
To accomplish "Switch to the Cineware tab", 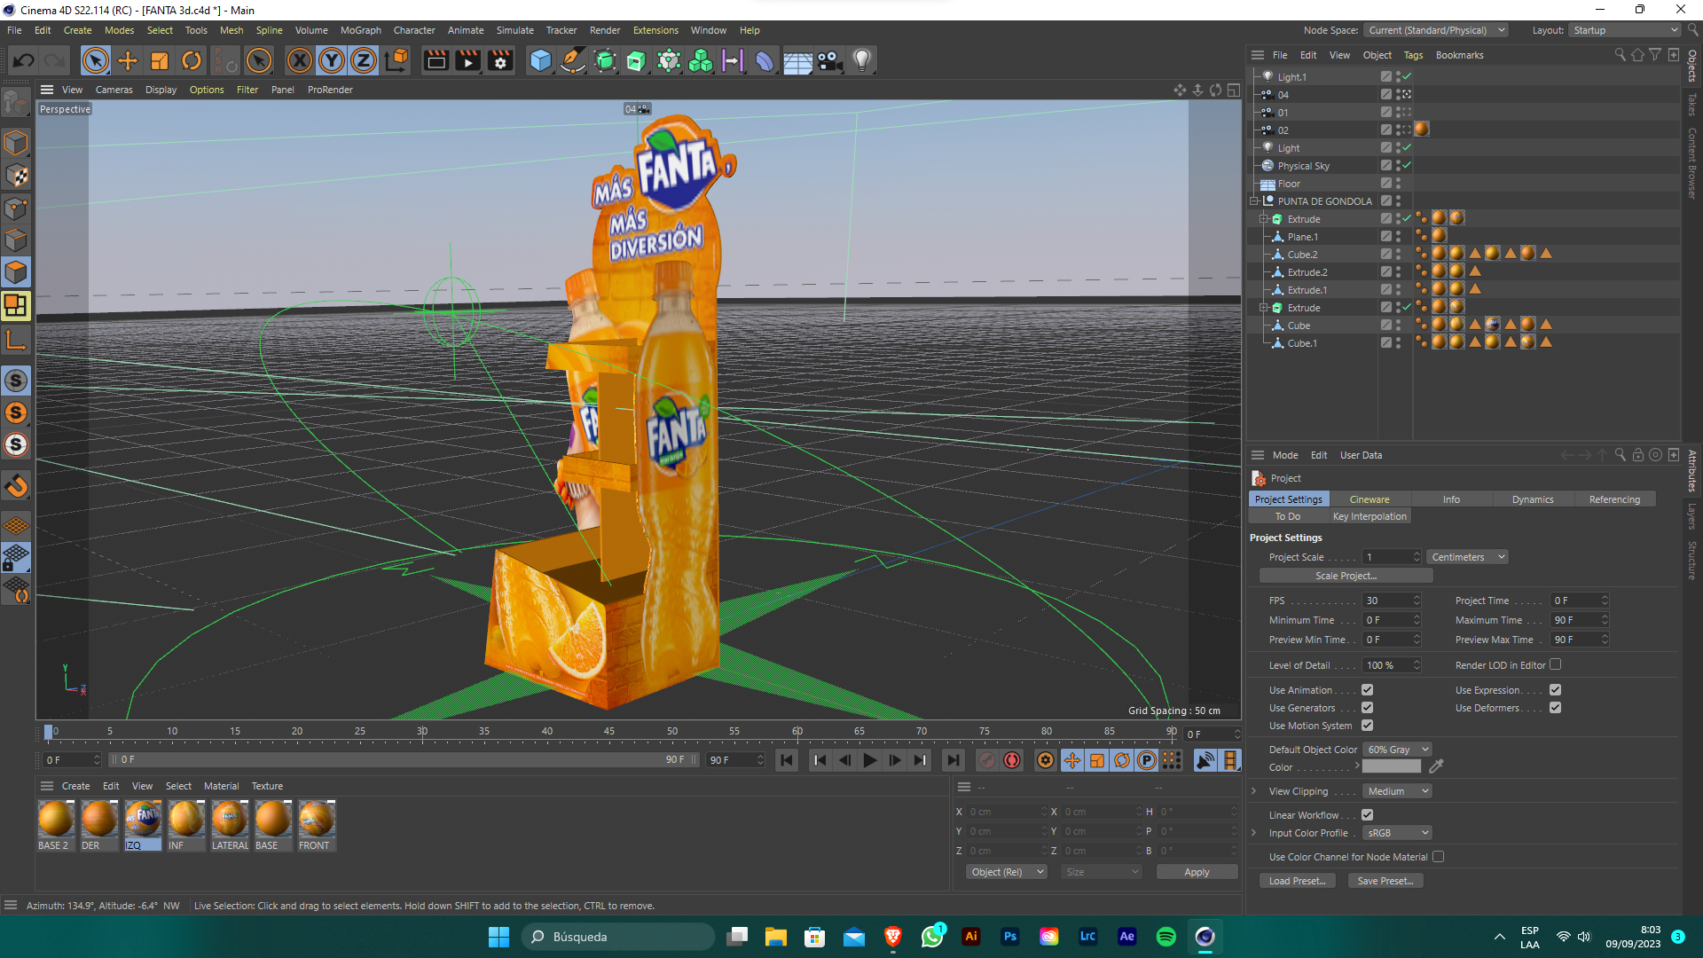I will coord(1369,499).
